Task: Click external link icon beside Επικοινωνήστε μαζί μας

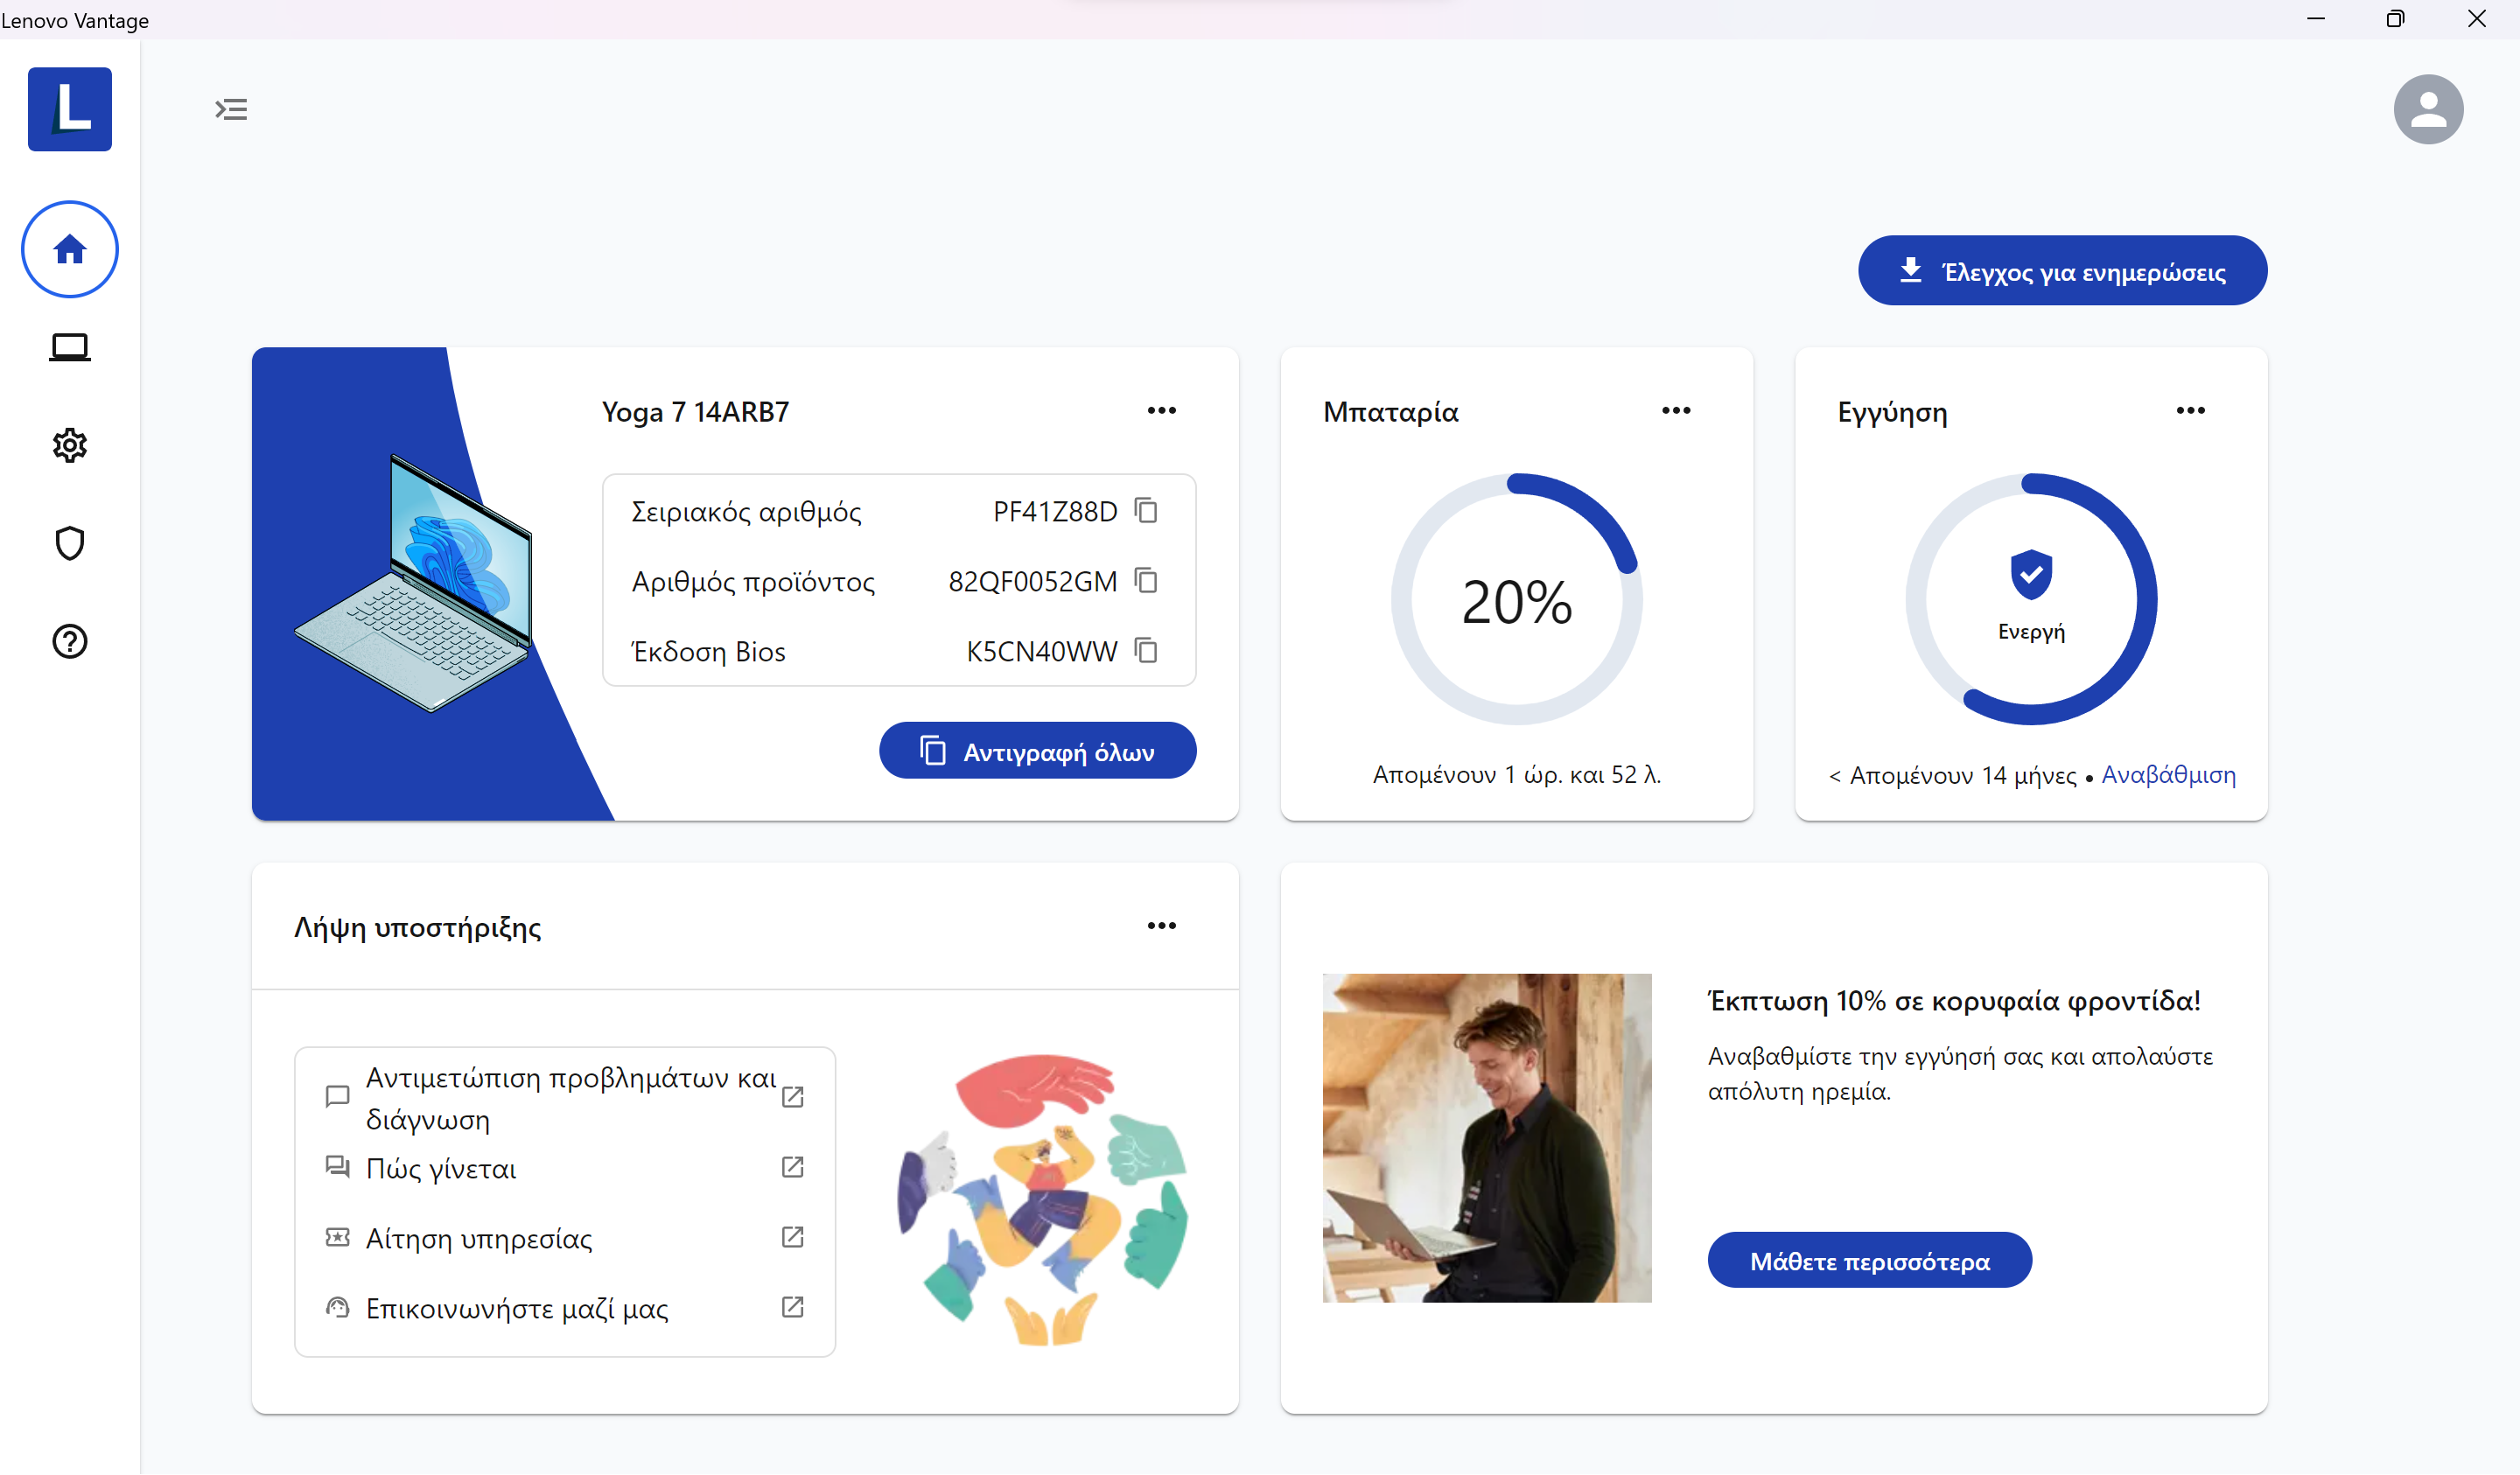Action: pos(793,1307)
